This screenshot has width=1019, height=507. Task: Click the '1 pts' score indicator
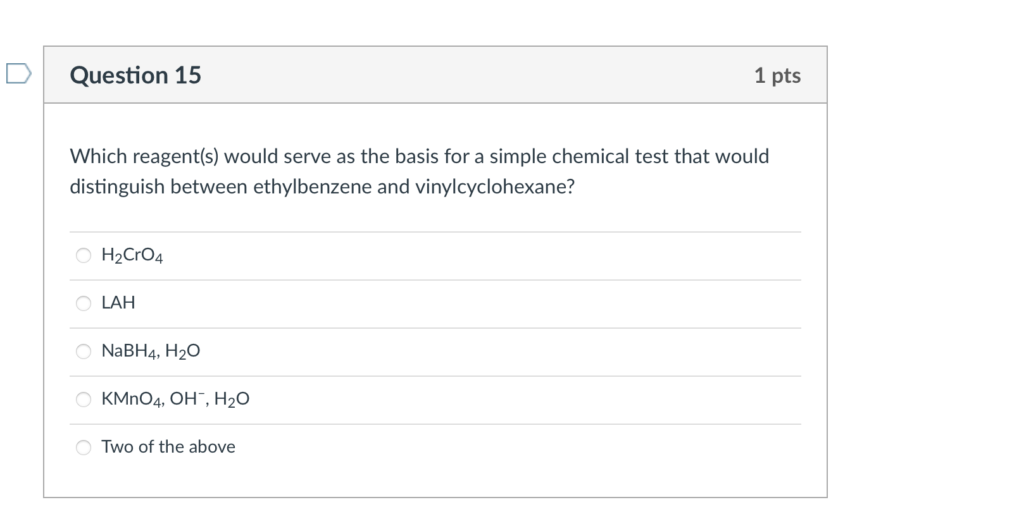click(x=777, y=75)
